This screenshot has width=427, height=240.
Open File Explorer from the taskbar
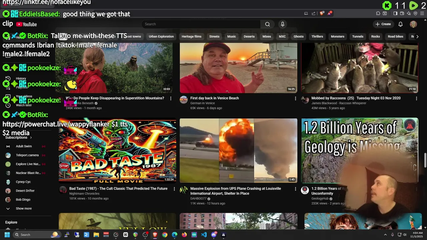(96, 235)
